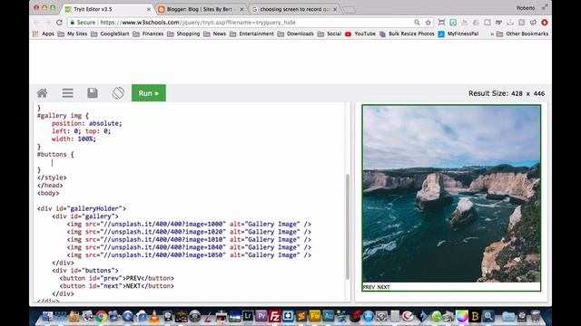Open the My Sites bookmarks folder
The height and width of the screenshot is (326, 581).
pos(73,34)
